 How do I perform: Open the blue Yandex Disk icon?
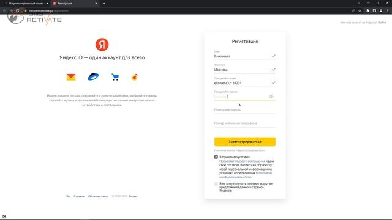tap(93, 77)
